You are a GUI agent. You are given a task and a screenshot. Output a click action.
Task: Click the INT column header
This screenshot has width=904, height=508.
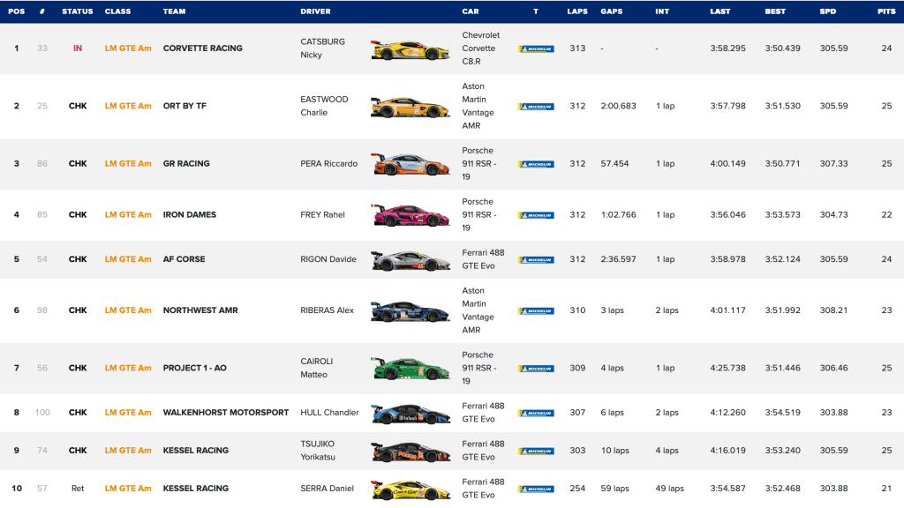pyautogui.click(x=662, y=11)
